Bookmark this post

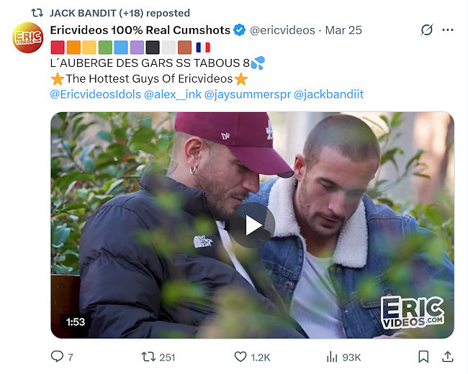(423, 357)
